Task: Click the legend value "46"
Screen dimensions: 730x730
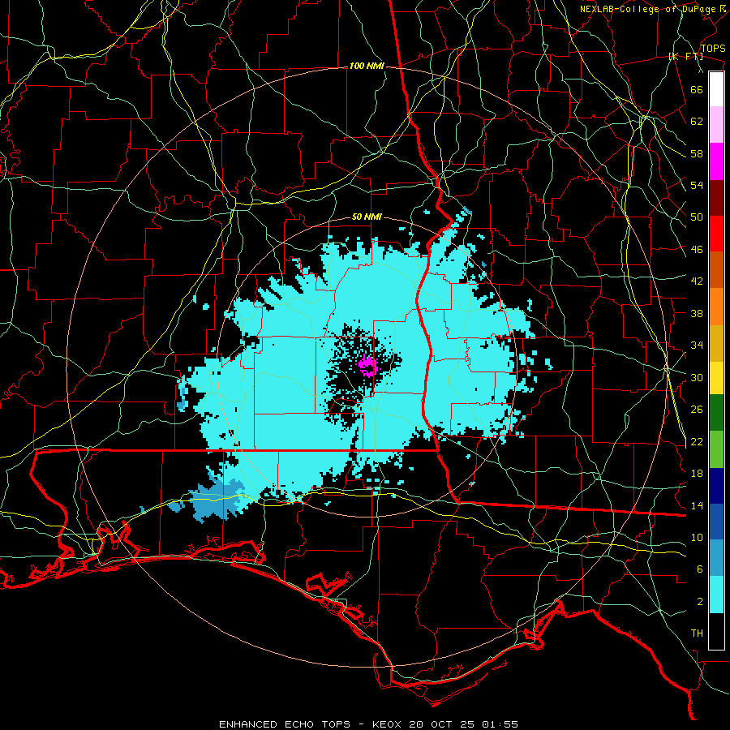Action: 697,250
